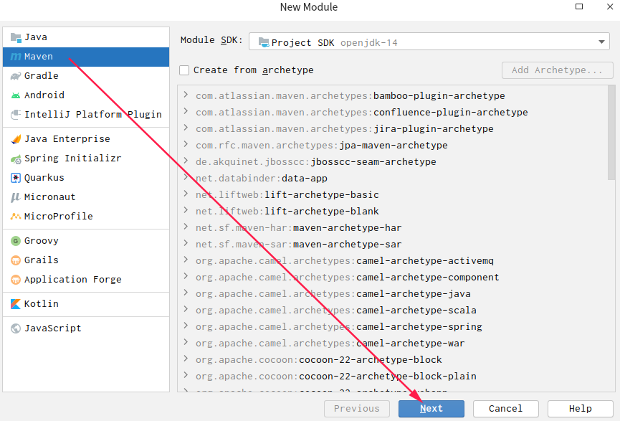Expand jpa-maven-archetype entry
The height and width of the screenshot is (421, 620).
coord(186,144)
